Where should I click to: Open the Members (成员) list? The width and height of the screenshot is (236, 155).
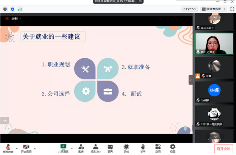(x=95, y=148)
